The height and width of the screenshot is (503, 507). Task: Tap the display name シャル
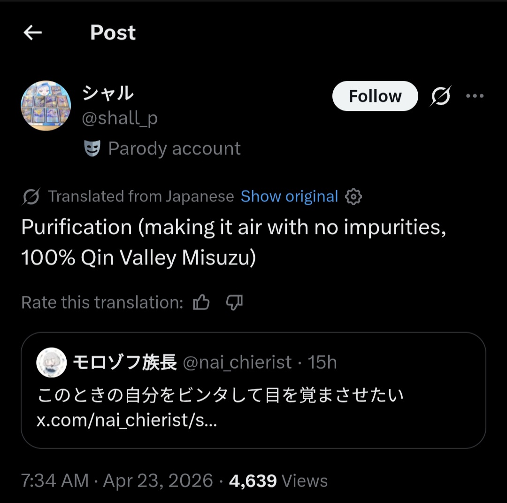coord(108,93)
